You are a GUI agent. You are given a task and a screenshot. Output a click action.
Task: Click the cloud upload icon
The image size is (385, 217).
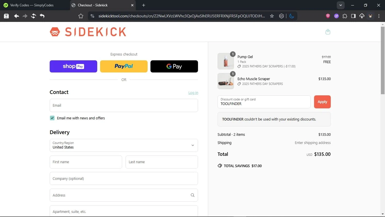coord(362,16)
